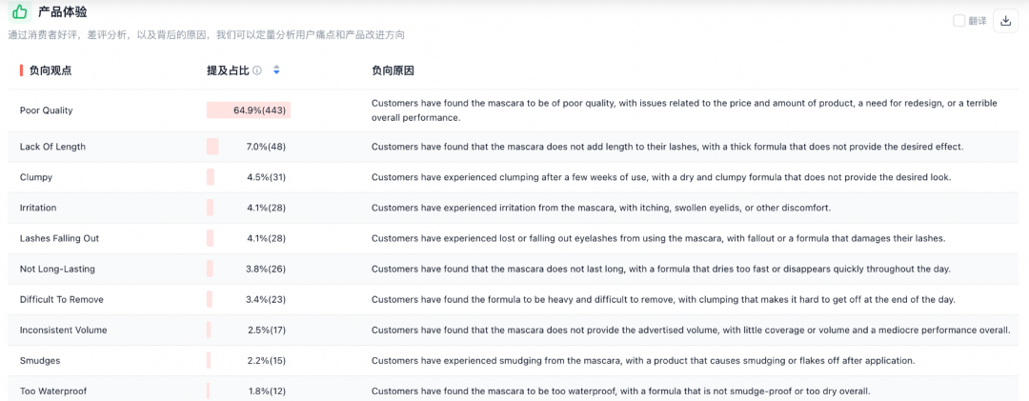Download the product experience data
The width and height of the screenshot is (1029, 401).
(x=1005, y=21)
